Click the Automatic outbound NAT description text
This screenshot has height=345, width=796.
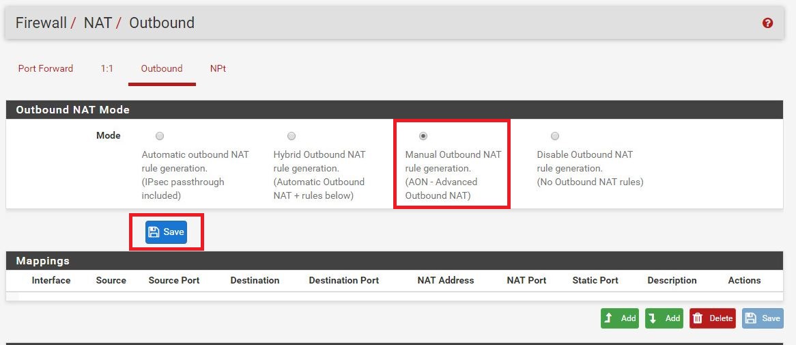(x=195, y=175)
